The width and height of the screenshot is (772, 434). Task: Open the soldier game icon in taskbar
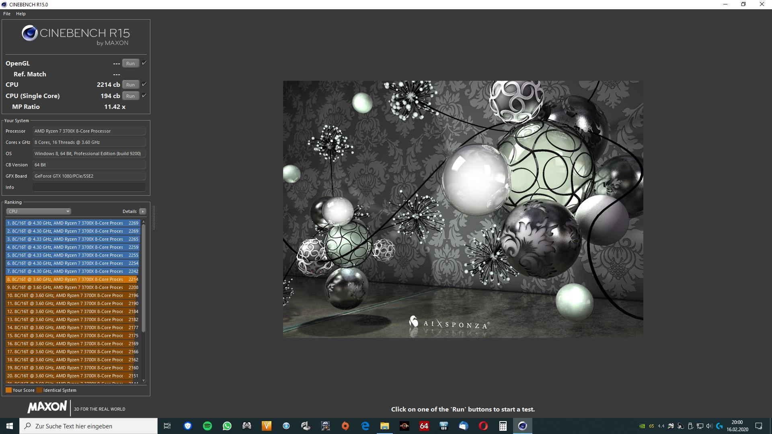click(326, 426)
